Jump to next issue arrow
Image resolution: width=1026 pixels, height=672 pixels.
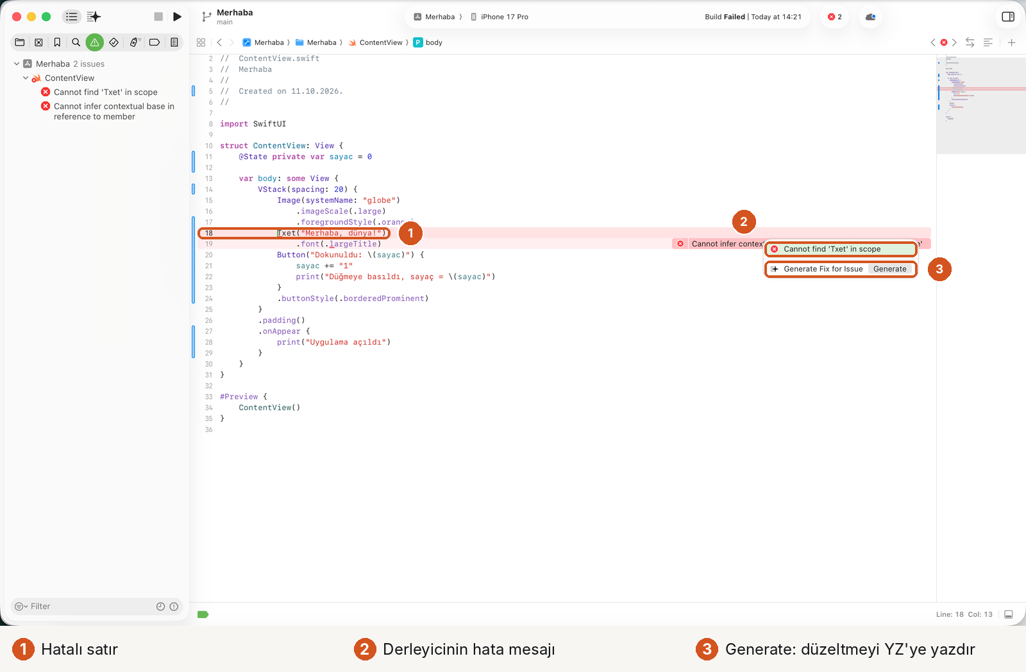coord(954,42)
